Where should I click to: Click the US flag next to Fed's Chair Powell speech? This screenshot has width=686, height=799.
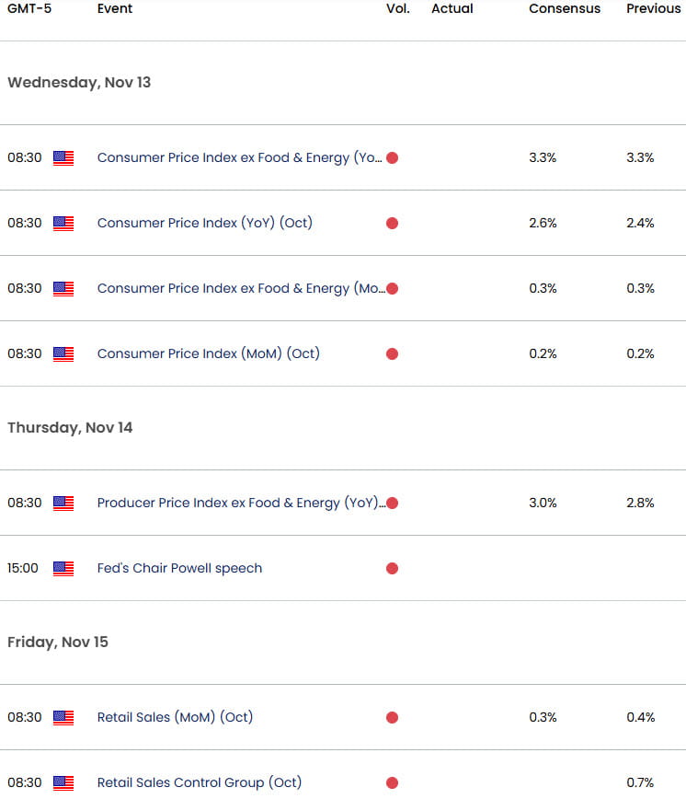coord(63,569)
